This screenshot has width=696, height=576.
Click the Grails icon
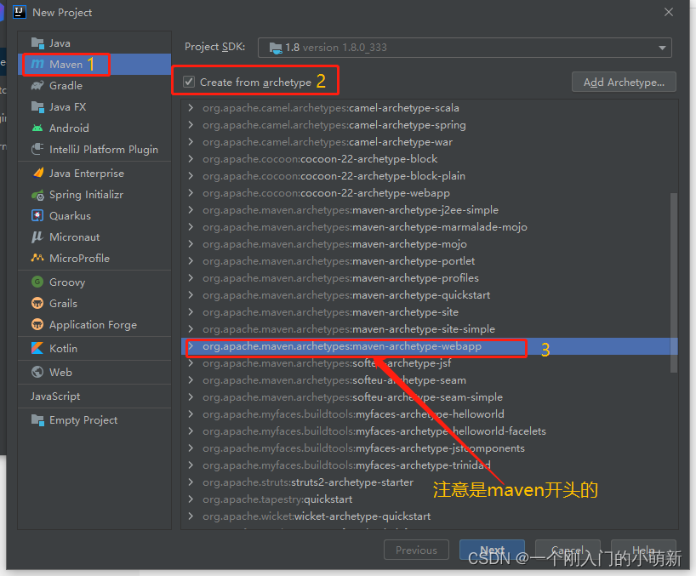(x=37, y=303)
